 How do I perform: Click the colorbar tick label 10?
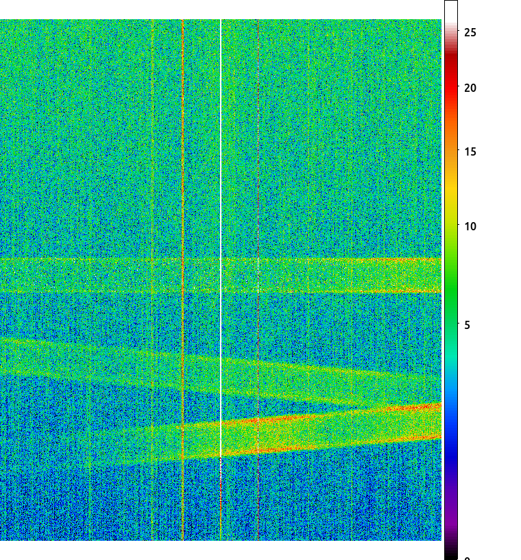coord(470,226)
